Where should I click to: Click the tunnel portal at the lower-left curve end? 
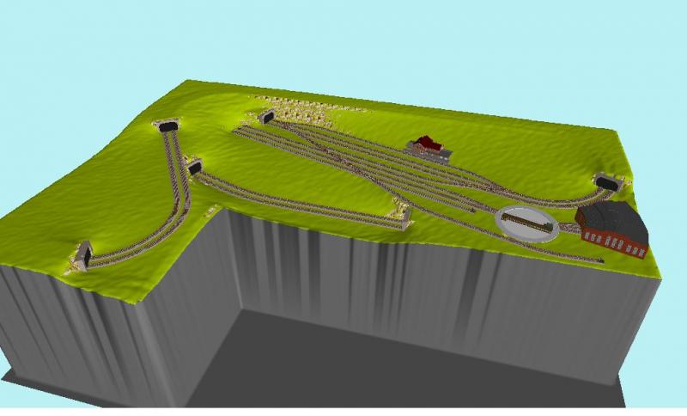coord(82,256)
